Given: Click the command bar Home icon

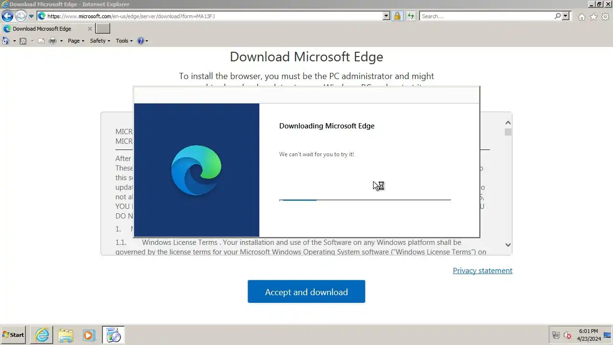Looking at the screenshot, I should (6, 41).
